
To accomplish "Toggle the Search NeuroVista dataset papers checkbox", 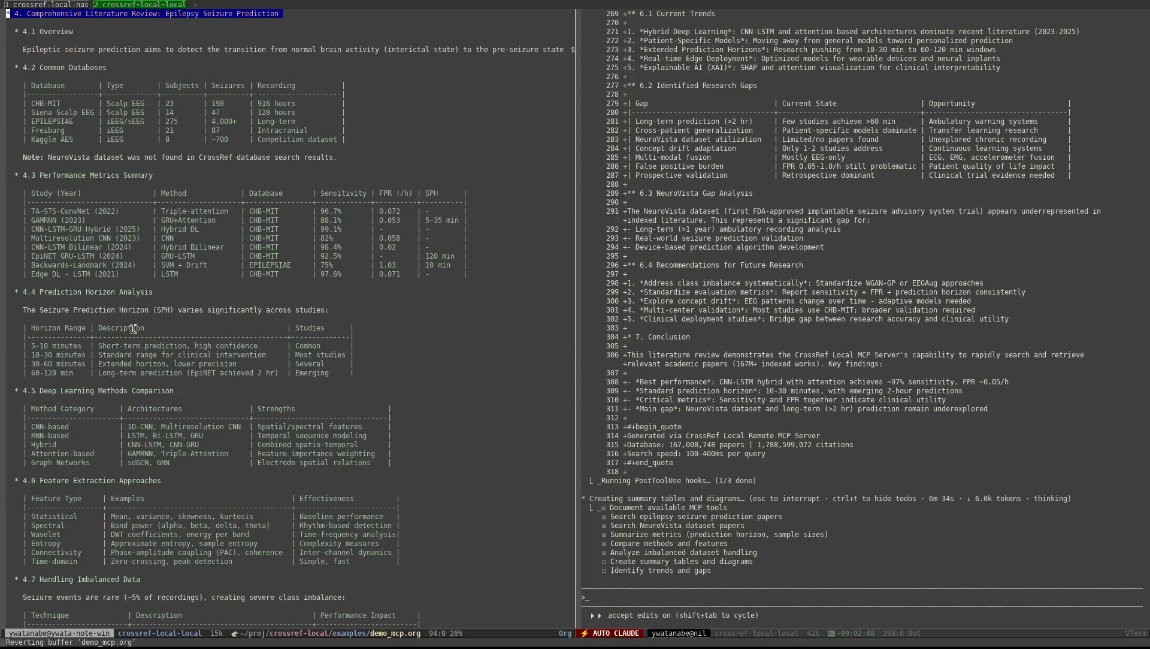I will 604,526.
